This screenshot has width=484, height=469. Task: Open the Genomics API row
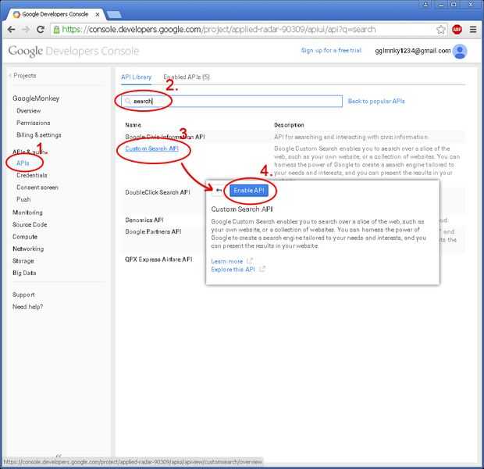click(x=144, y=220)
